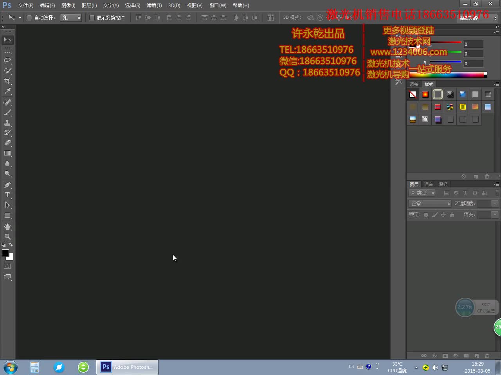This screenshot has width=501, height=375.
Task: Select the Pen tool
Action: point(7,184)
